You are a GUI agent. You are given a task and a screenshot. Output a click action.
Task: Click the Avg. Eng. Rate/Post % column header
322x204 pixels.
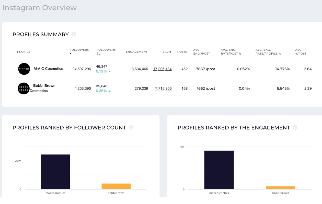231,52
